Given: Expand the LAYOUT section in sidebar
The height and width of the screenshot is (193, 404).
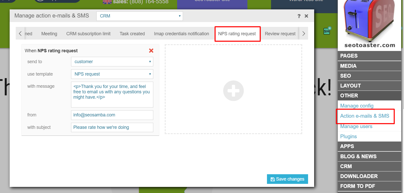Looking at the screenshot, I should (x=369, y=86).
